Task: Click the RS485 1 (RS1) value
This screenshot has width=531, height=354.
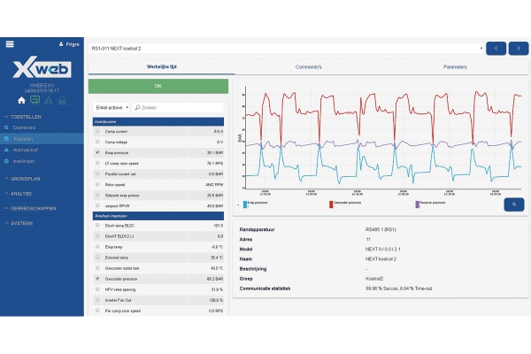Action: pos(381,230)
